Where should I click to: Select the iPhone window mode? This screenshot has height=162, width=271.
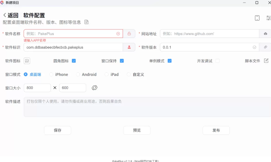pyautogui.click(x=58, y=74)
